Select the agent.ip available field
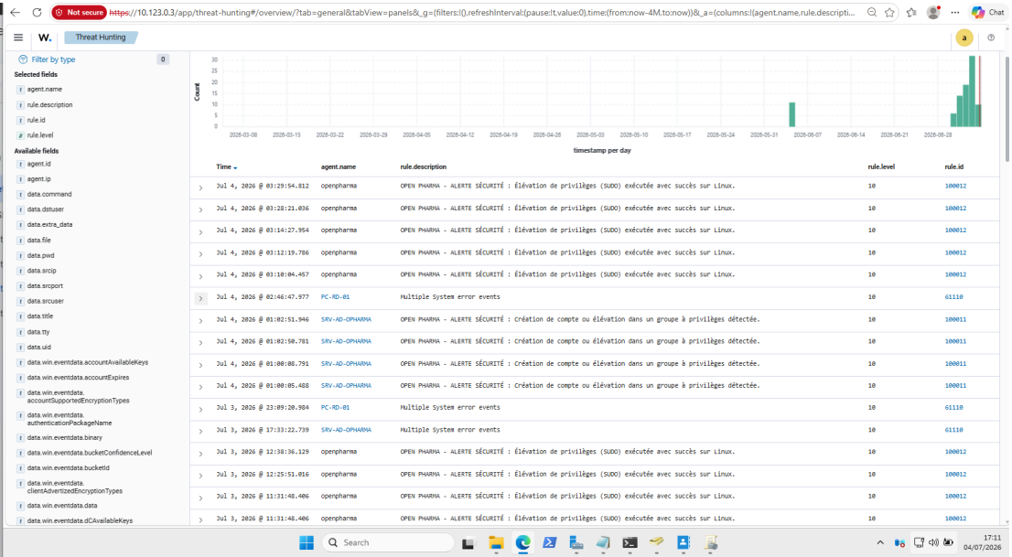 (x=38, y=178)
